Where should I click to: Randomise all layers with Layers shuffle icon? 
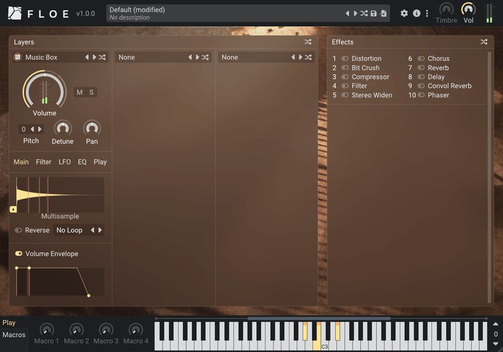(x=308, y=41)
